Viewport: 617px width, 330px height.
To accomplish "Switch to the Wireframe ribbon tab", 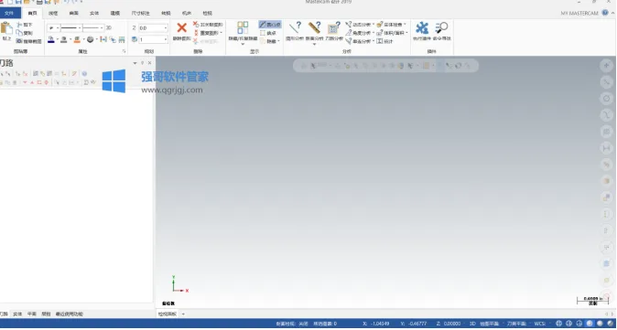I will (x=53, y=13).
